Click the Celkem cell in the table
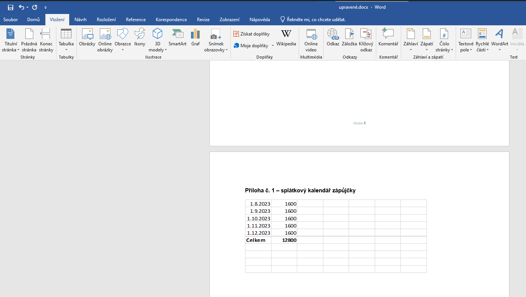This screenshot has width=526, height=297. point(256,240)
